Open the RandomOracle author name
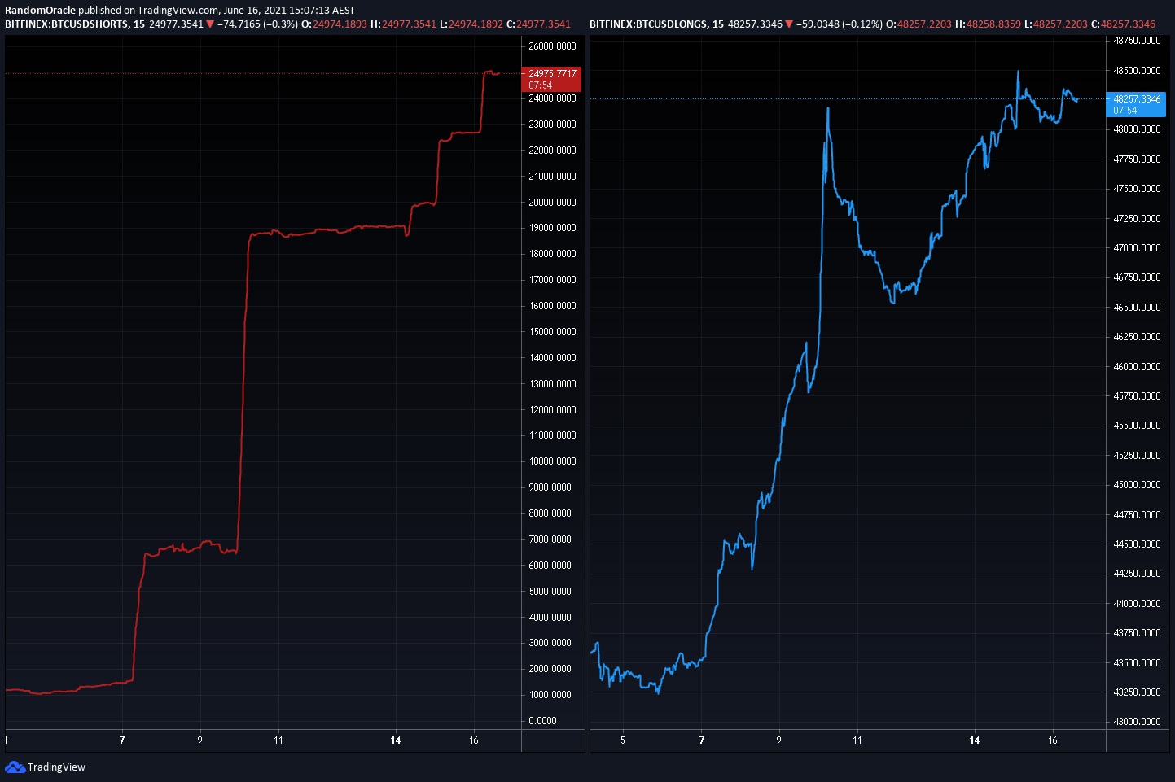1175x782 pixels. click(40, 11)
